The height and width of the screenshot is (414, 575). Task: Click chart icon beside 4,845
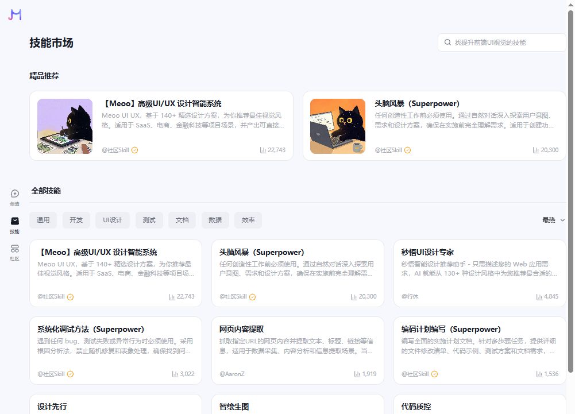[x=539, y=297]
